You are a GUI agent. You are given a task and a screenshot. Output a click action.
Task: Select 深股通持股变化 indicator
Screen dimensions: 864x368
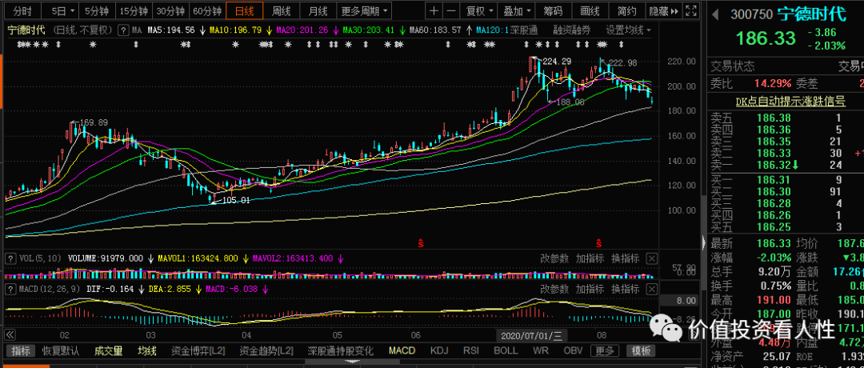(341, 351)
